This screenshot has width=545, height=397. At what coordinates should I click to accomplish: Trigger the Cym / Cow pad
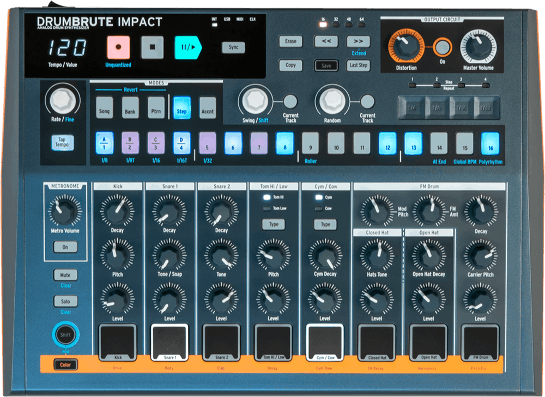tap(325, 343)
